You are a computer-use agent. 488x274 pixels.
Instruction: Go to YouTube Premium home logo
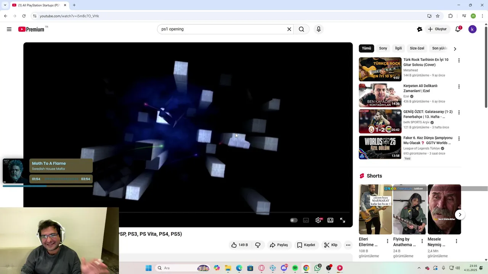31,29
